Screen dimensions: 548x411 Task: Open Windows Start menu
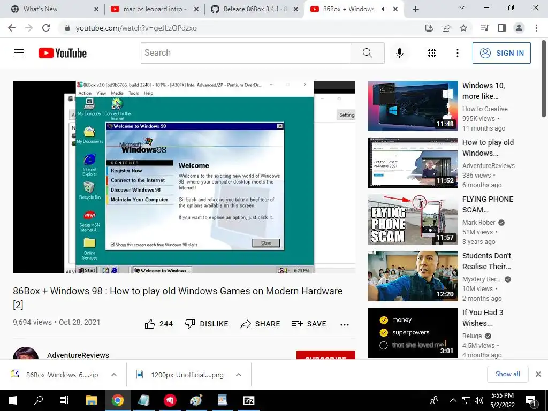pyautogui.click(x=13, y=400)
